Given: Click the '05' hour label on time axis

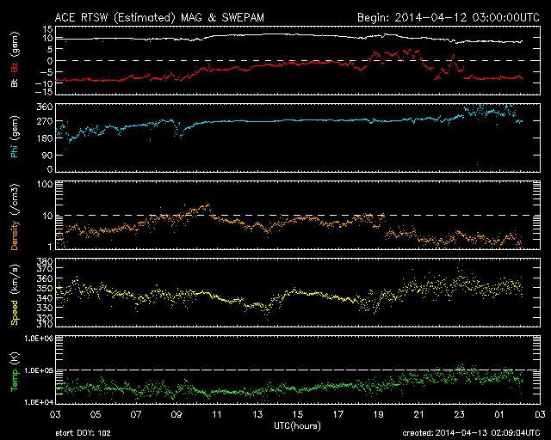Looking at the screenshot, I should pos(96,414).
